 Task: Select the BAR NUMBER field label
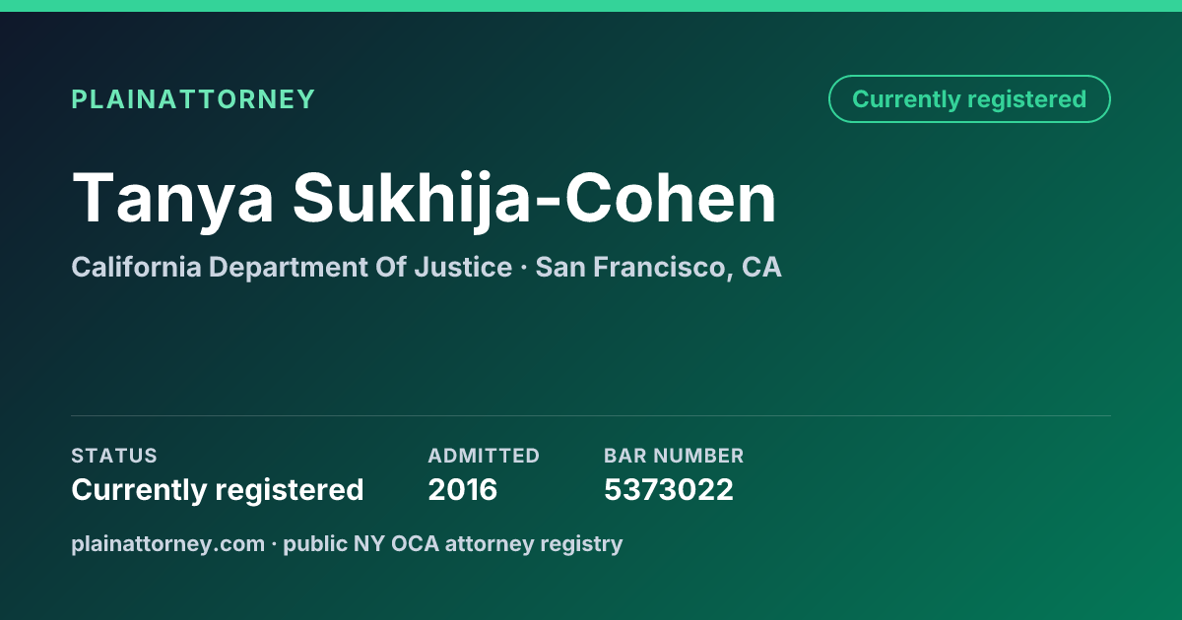tap(674, 456)
